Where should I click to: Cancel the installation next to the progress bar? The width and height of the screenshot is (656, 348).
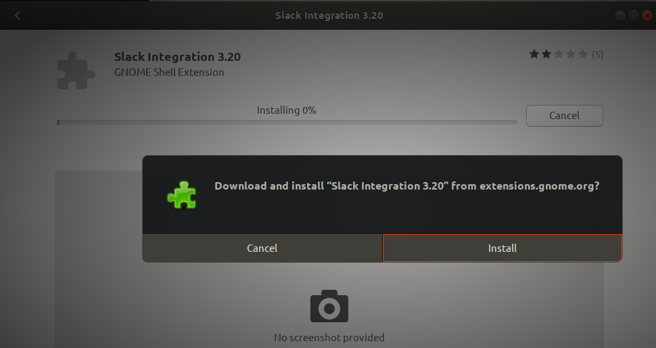[x=565, y=116]
